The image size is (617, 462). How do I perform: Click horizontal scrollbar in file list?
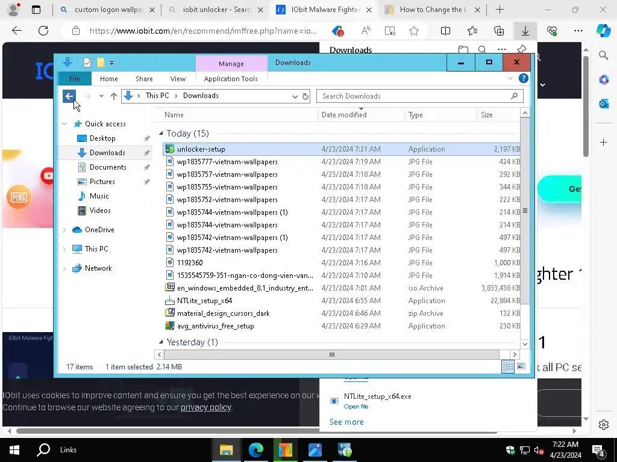point(332,354)
